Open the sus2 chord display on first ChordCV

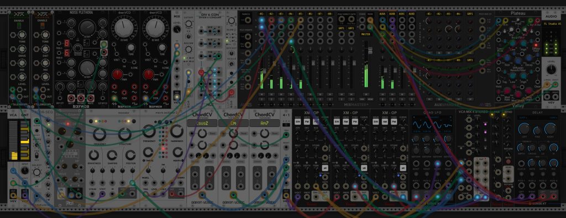tap(202, 123)
